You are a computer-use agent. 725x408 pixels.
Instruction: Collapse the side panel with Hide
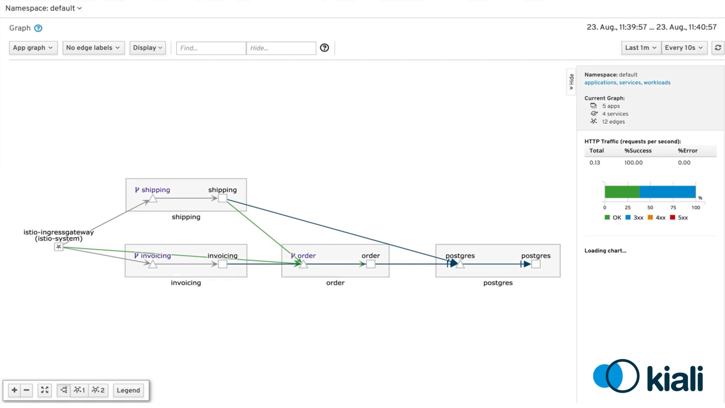coord(571,82)
